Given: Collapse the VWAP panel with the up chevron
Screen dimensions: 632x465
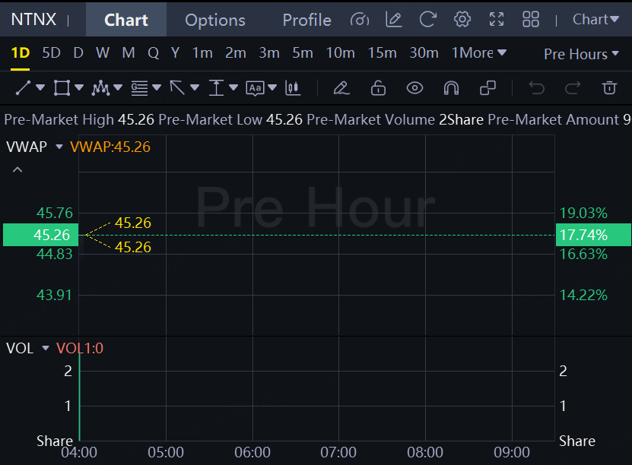Looking at the screenshot, I should pyautogui.click(x=17, y=170).
